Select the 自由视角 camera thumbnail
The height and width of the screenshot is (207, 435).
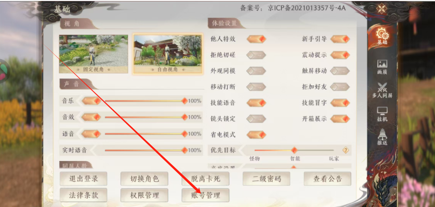[x=168, y=54]
